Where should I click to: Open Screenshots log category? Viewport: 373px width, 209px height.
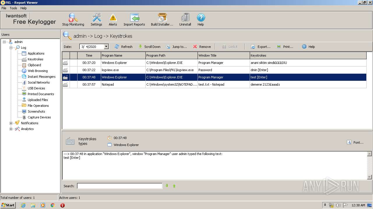click(36, 111)
